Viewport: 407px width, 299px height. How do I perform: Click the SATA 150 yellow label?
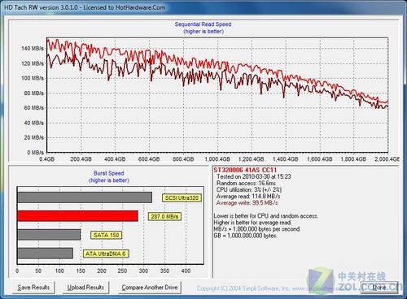point(106,235)
